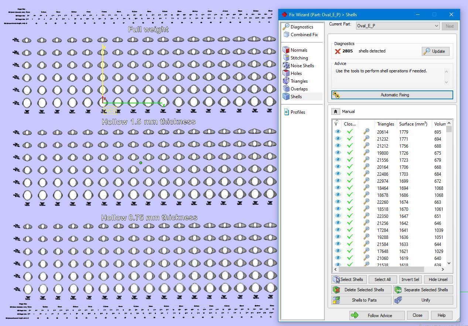The image size is (468, 326).
Task: Click the Invert Sel button
Action: [x=410, y=279]
